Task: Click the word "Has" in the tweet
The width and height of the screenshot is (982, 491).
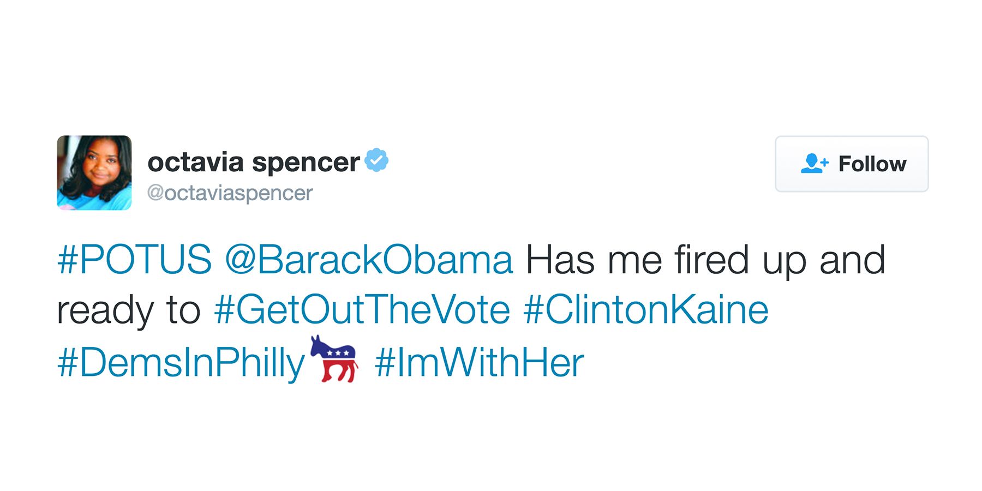Action: pyautogui.click(x=560, y=260)
